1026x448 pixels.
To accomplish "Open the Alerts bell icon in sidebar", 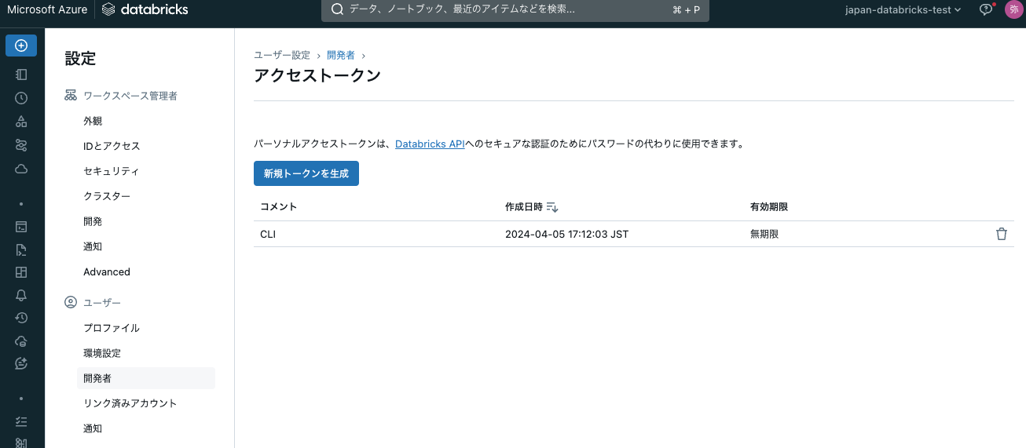I will [21, 295].
